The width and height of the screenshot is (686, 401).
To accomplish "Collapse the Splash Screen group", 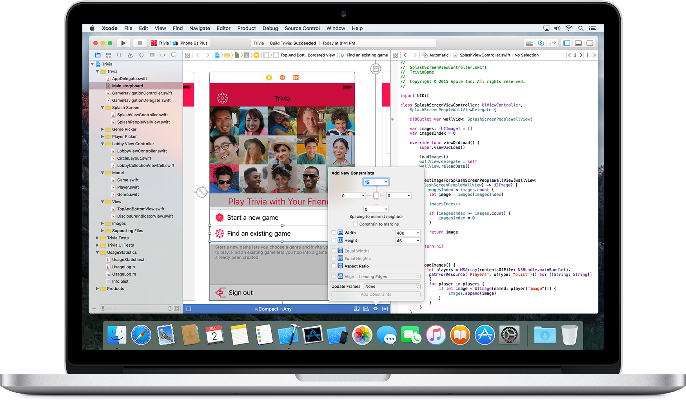I will click(103, 108).
